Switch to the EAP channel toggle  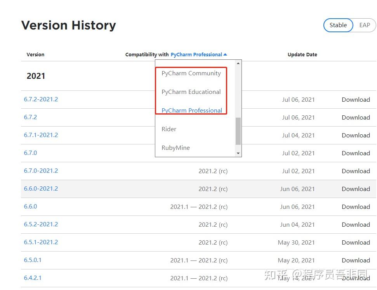coord(365,25)
